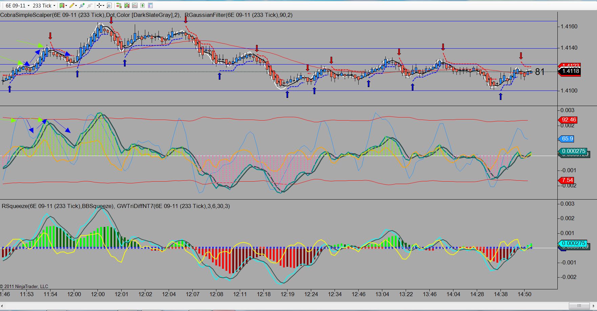Image resolution: width=597 pixels, height=311 pixels.
Task: Click the red 7.54 value marker
Action: pyautogui.click(x=566, y=180)
